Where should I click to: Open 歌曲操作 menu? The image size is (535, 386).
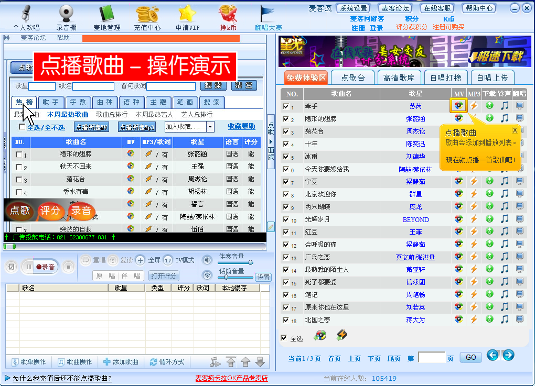click(74, 362)
